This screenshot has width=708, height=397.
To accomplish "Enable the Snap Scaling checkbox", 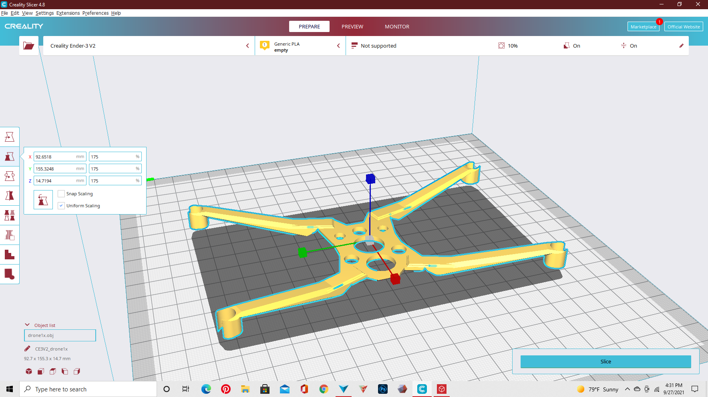I will (61, 194).
